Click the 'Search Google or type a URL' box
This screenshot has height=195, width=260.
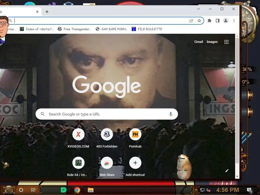107,114
